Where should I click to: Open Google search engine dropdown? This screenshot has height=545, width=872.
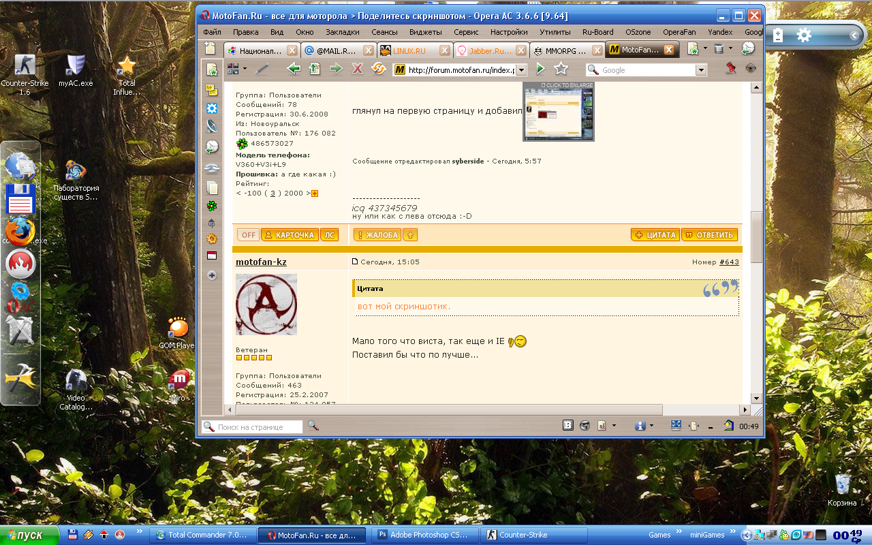coord(701,69)
